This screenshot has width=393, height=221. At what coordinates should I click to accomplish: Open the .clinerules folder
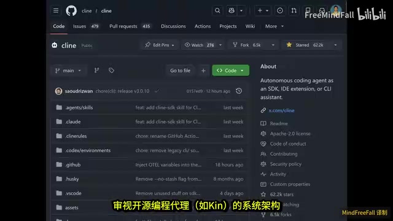tap(76, 136)
